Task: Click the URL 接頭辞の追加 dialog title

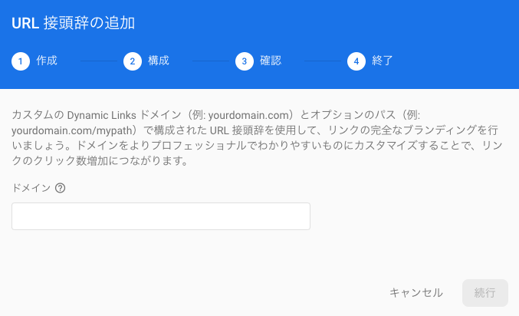Action: point(73,23)
